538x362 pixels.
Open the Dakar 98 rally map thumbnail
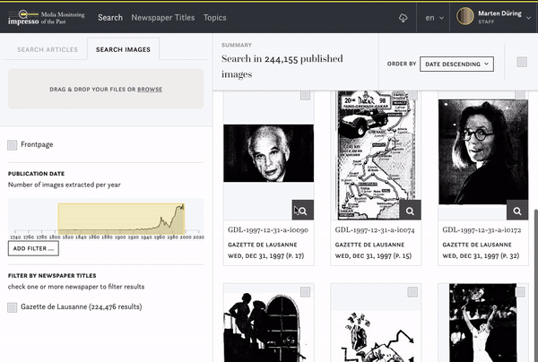tap(376, 155)
